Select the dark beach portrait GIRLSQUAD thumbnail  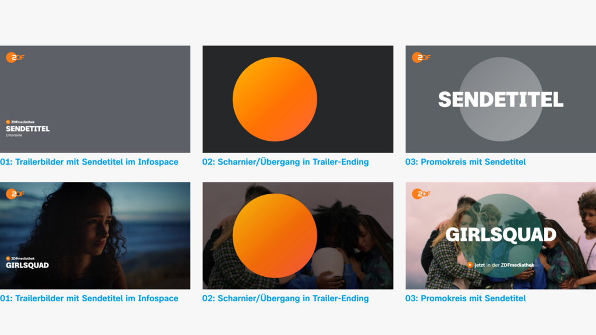(x=95, y=236)
